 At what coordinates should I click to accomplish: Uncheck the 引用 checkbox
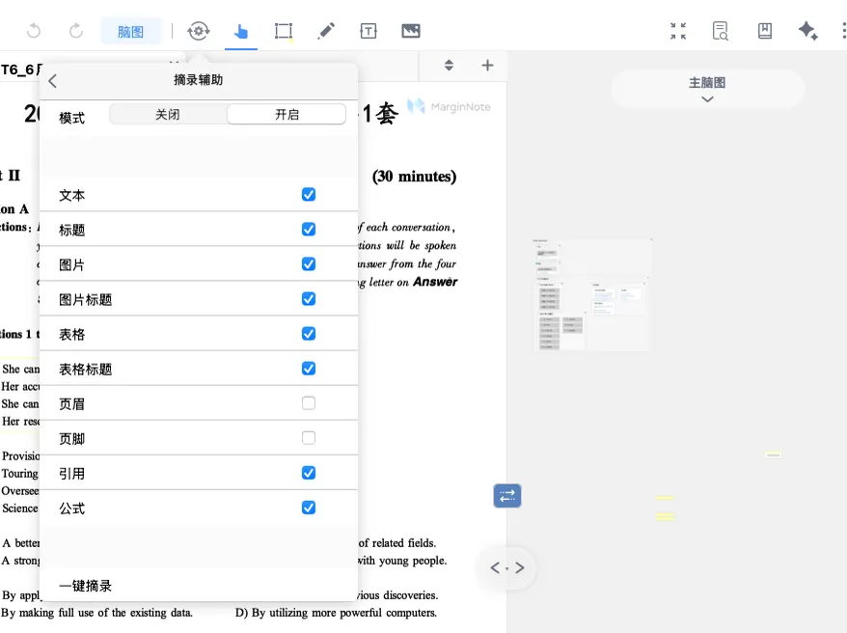309,473
